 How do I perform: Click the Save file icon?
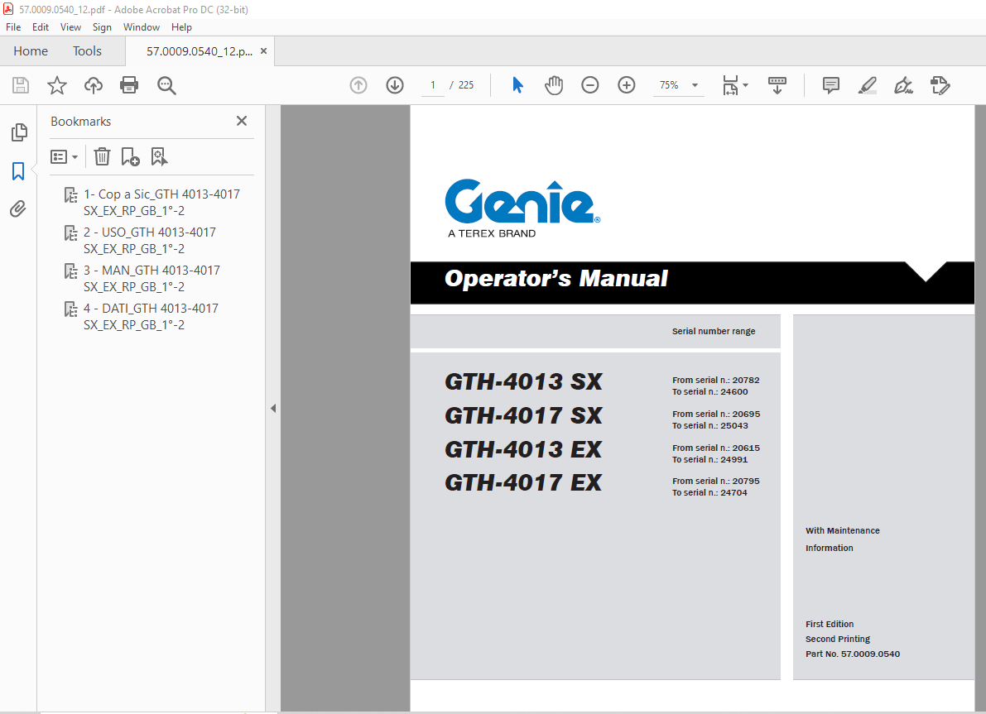(21, 85)
